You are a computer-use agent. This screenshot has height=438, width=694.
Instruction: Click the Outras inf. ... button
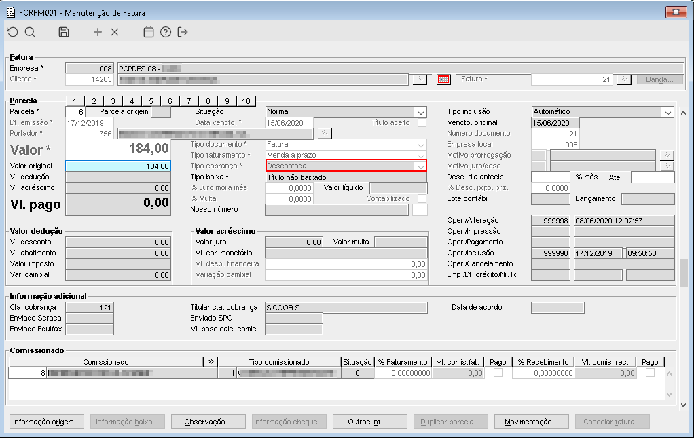pyautogui.click(x=369, y=422)
